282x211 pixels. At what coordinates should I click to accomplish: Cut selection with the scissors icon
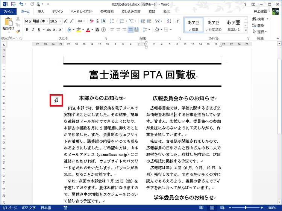(x=18, y=19)
